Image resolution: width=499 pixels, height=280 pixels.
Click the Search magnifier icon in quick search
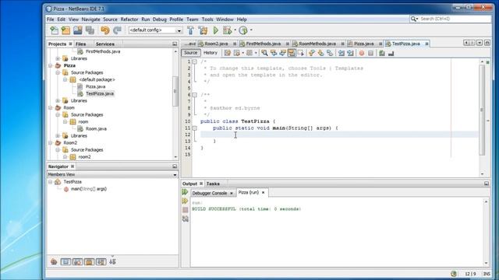pyautogui.click(x=414, y=19)
